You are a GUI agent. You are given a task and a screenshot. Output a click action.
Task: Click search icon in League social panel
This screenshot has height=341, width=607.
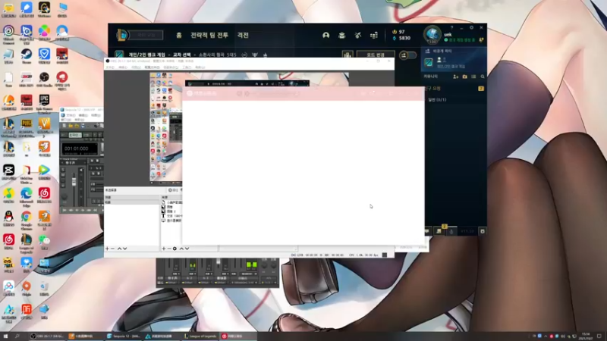pos(483,77)
